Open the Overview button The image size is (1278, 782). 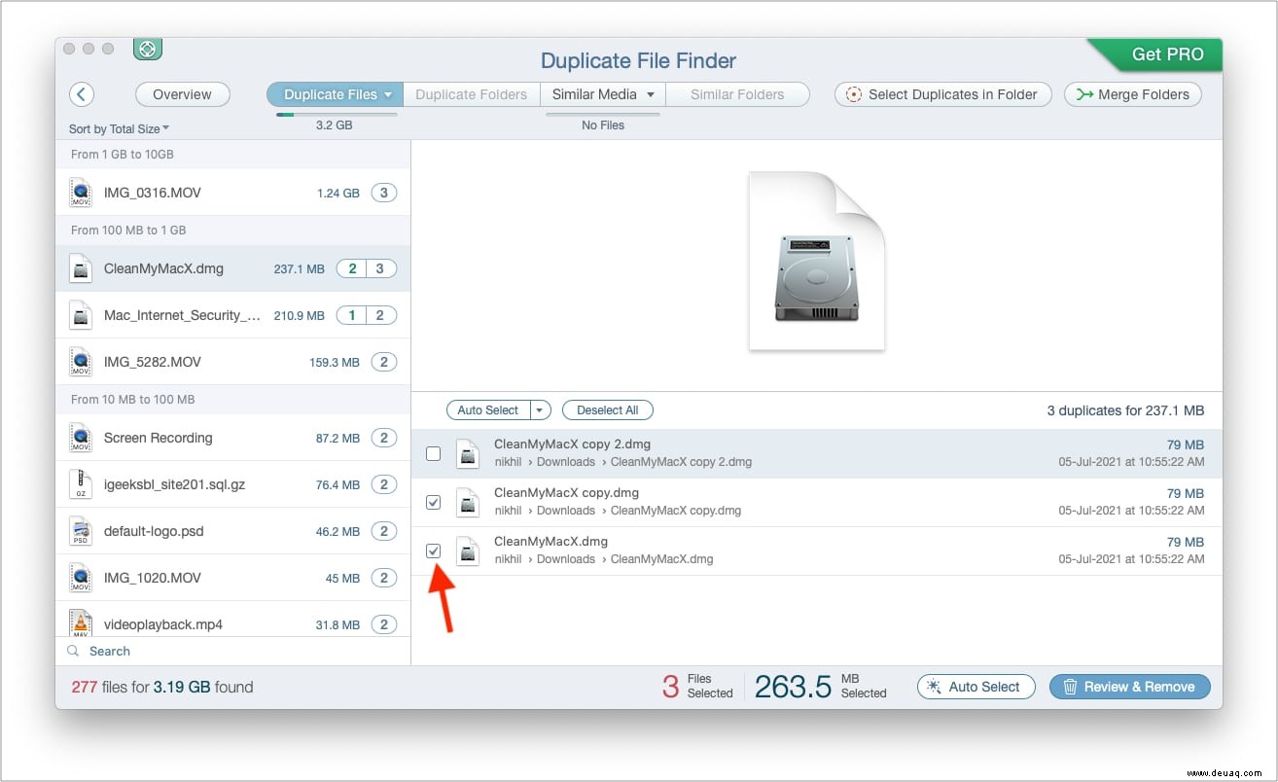182,94
